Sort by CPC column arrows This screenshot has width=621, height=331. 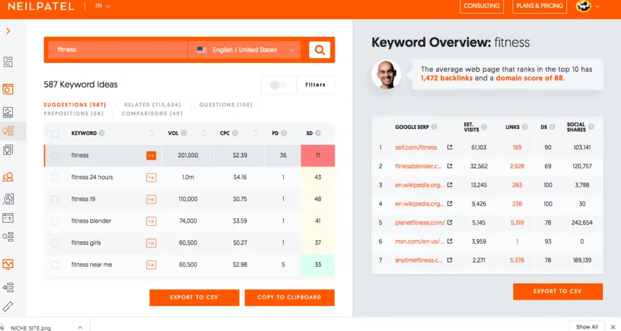[255, 133]
